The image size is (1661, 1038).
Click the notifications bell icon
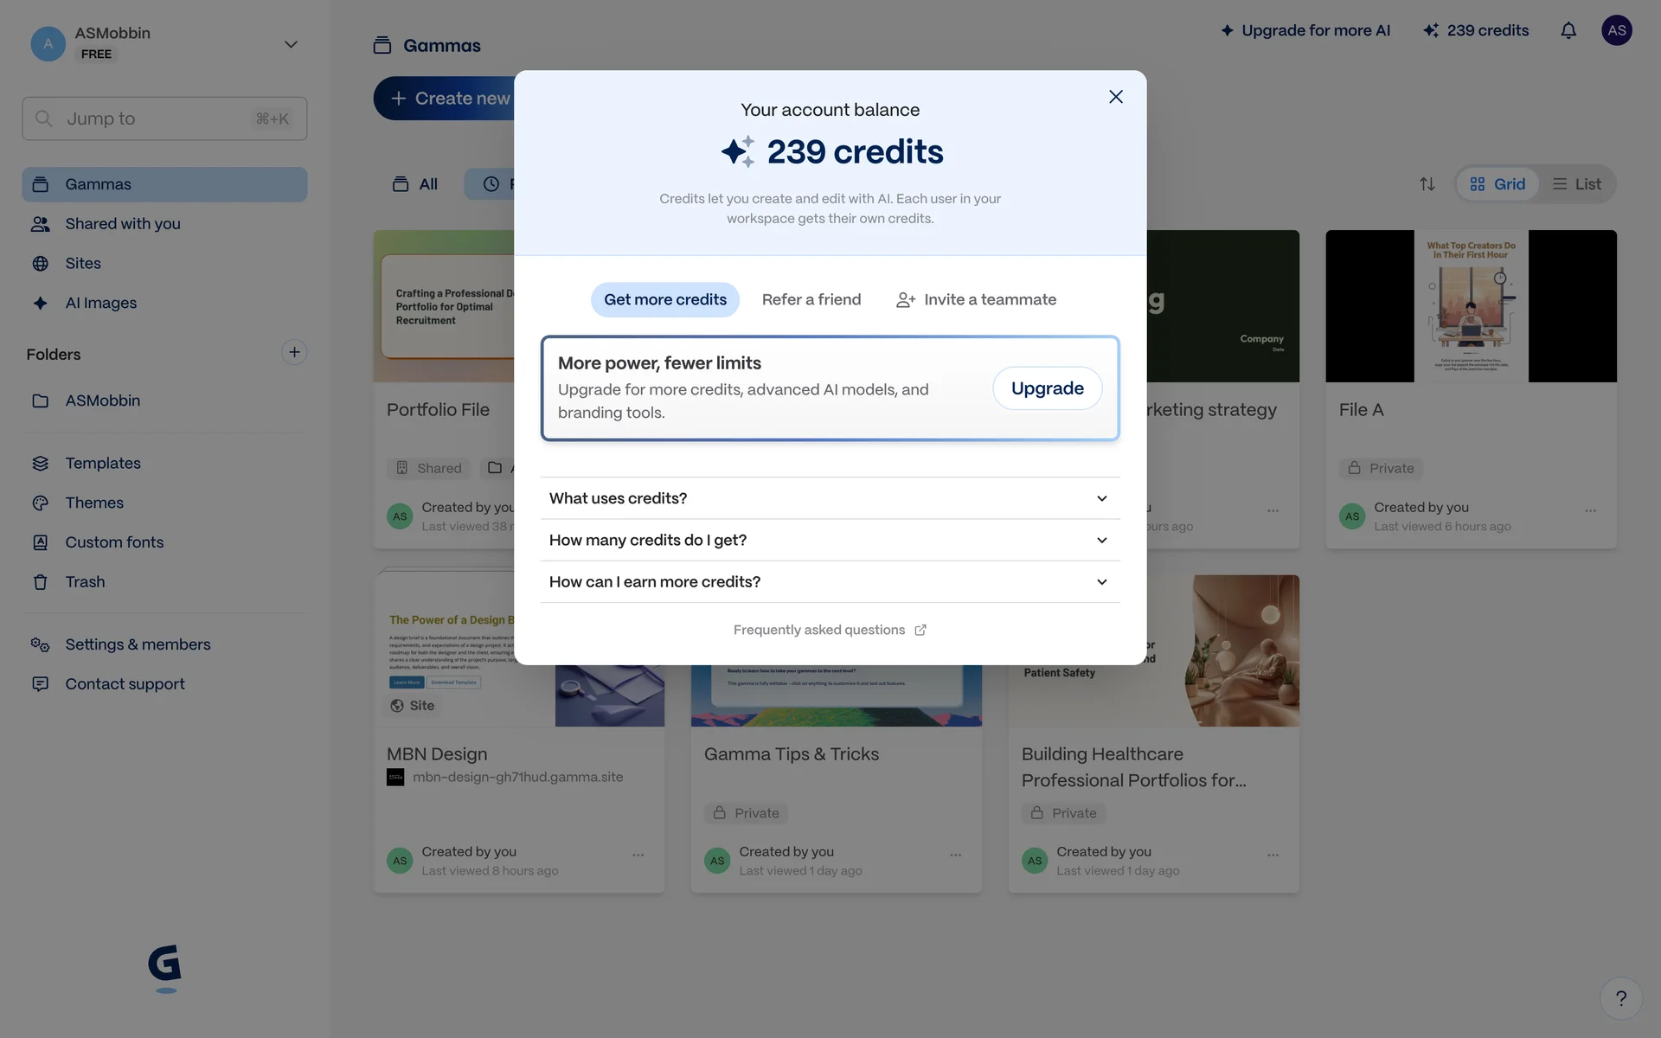pyautogui.click(x=1568, y=31)
